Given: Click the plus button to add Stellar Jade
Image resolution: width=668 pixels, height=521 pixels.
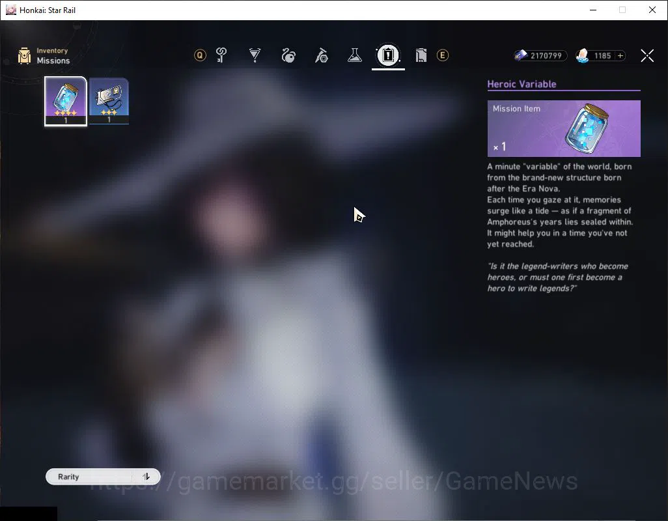Looking at the screenshot, I should click(x=620, y=56).
